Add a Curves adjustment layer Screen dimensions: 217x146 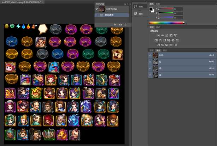point(167,36)
